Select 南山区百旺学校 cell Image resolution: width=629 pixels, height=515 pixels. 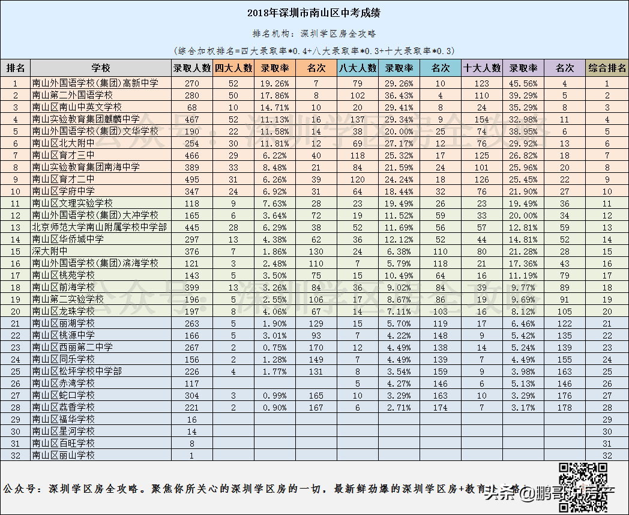point(101,444)
